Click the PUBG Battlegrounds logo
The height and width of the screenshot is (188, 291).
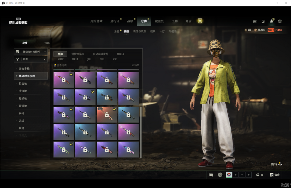click(x=18, y=21)
